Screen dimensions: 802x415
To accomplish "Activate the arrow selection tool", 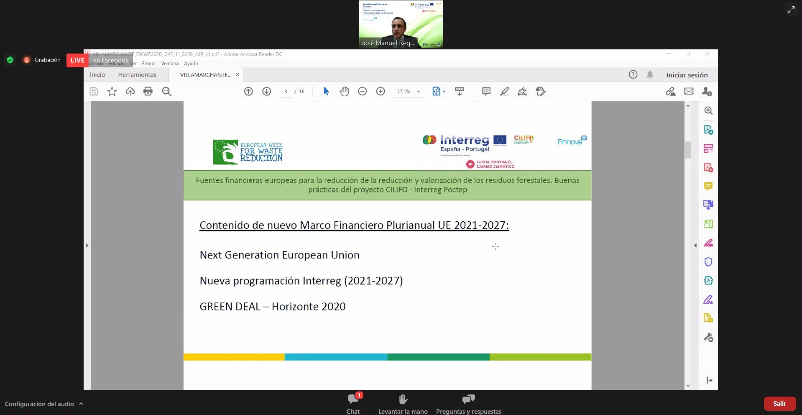I will tap(326, 91).
